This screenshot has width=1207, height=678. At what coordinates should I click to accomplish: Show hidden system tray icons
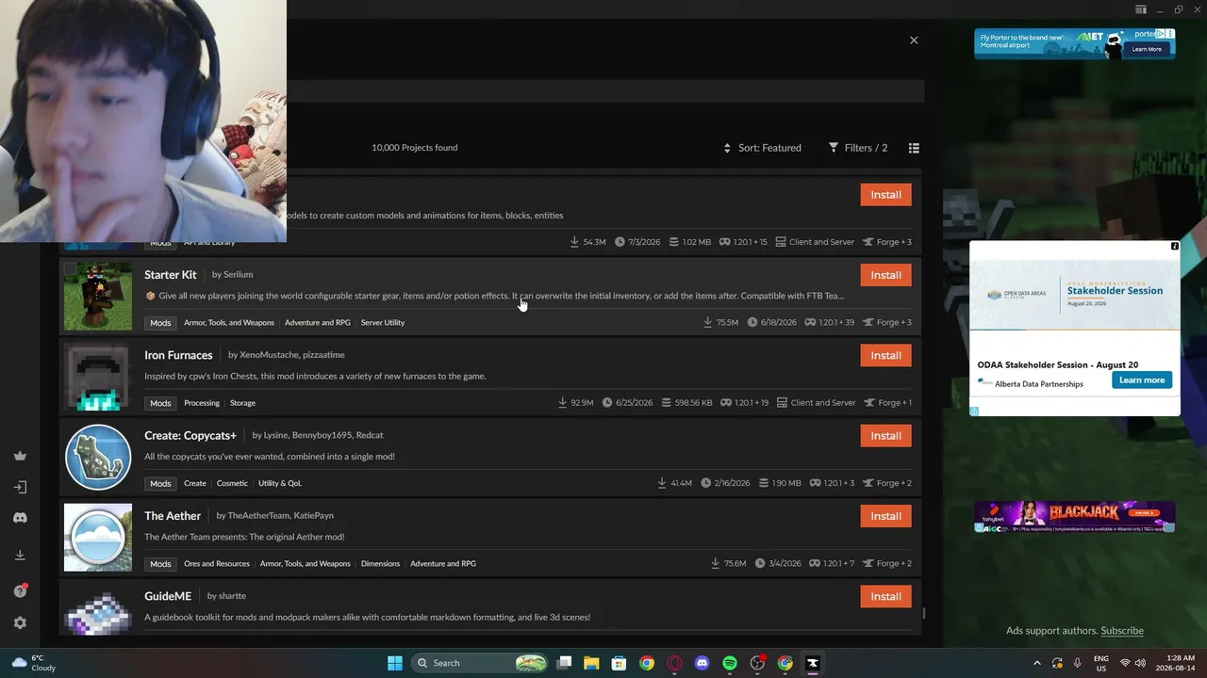coord(1037,663)
